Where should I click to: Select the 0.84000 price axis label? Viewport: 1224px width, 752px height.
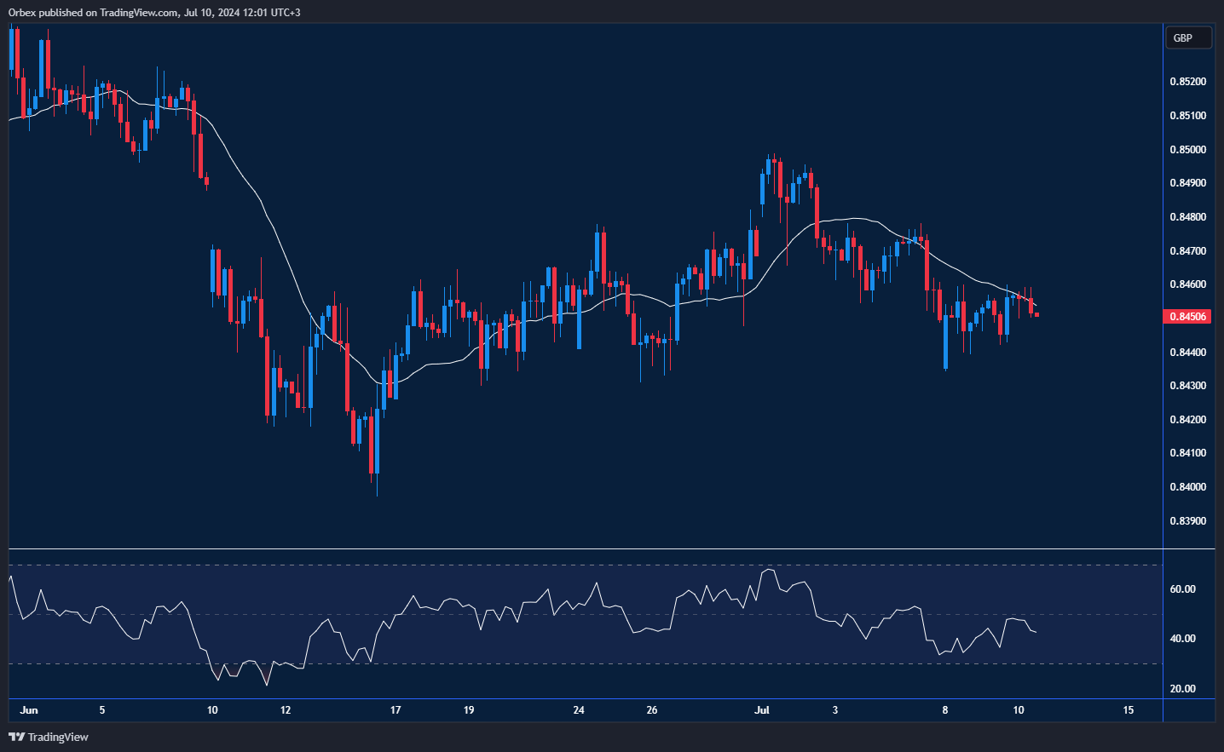(x=1187, y=487)
